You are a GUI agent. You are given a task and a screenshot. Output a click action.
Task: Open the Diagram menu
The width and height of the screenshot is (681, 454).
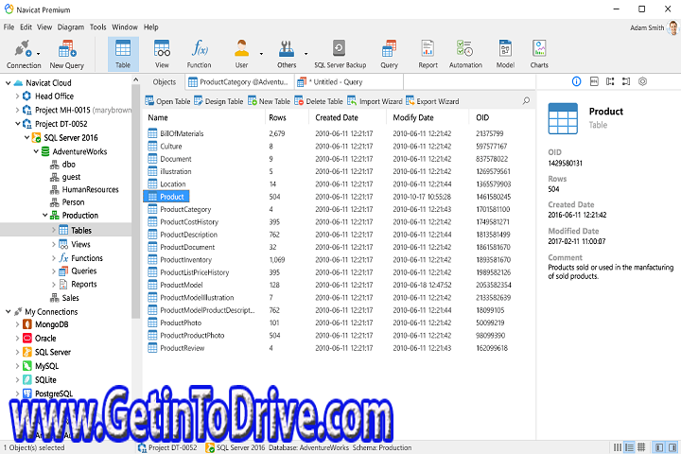coord(71,26)
